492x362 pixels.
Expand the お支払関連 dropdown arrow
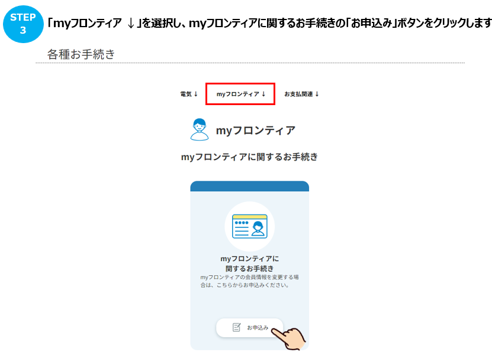click(x=317, y=93)
